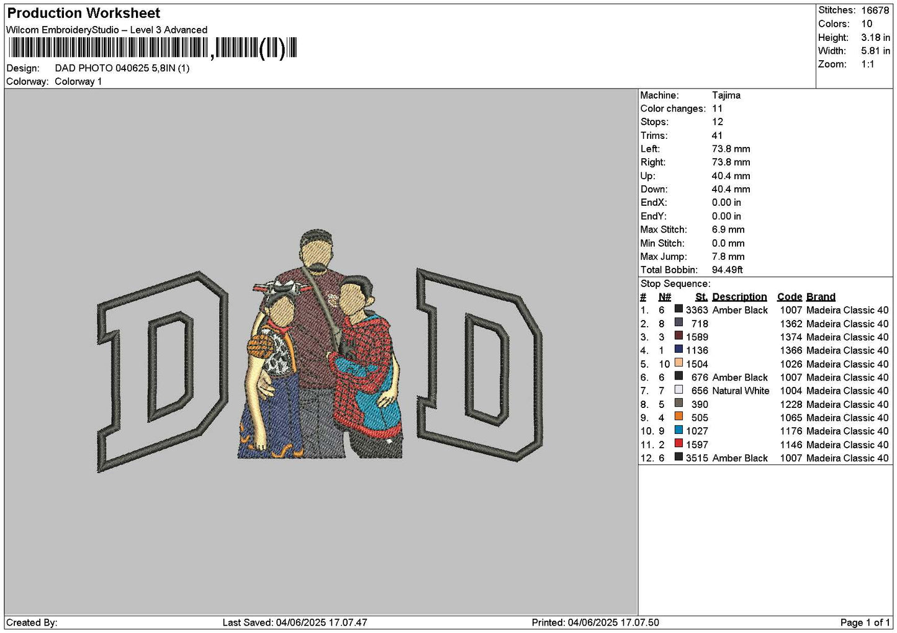Click the Natural White description

[741, 391]
